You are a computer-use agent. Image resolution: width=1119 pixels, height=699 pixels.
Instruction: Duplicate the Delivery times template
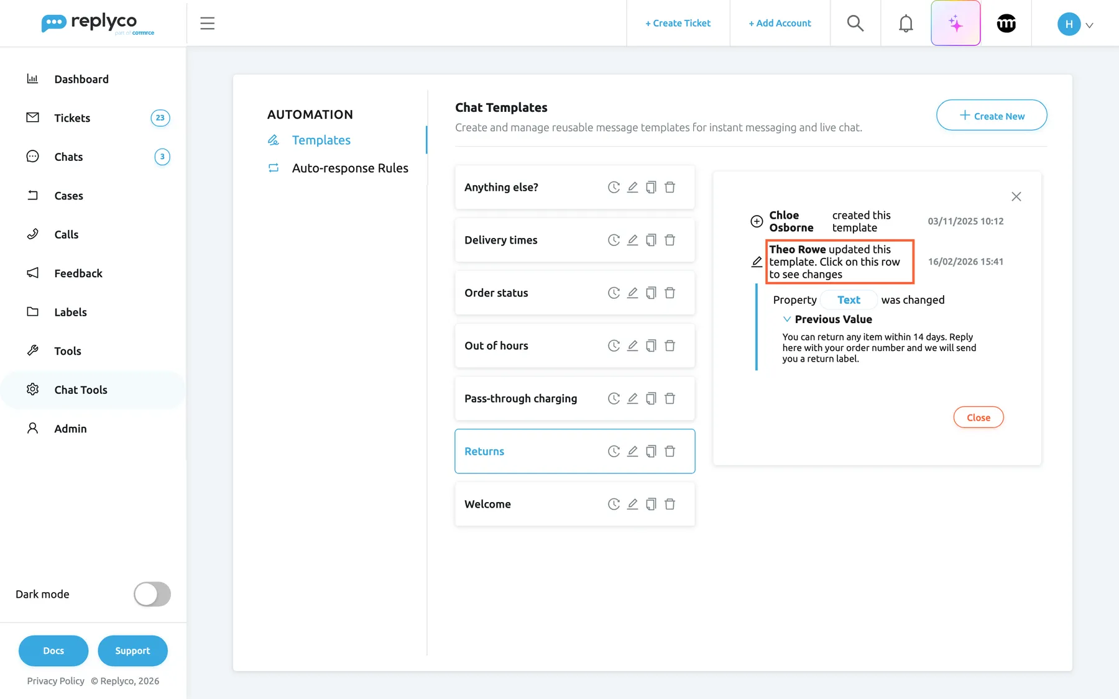pyautogui.click(x=651, y=240)
